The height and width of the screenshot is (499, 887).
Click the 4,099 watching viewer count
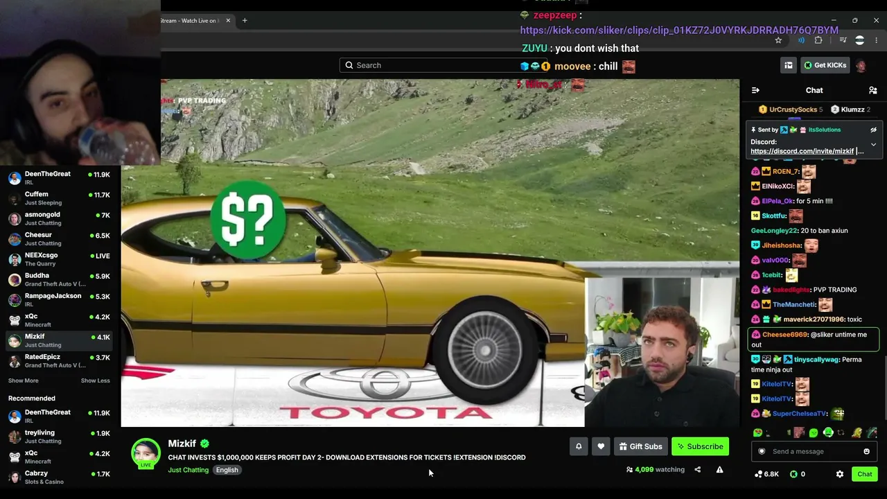pyautogui.click(x=655, y=469)
